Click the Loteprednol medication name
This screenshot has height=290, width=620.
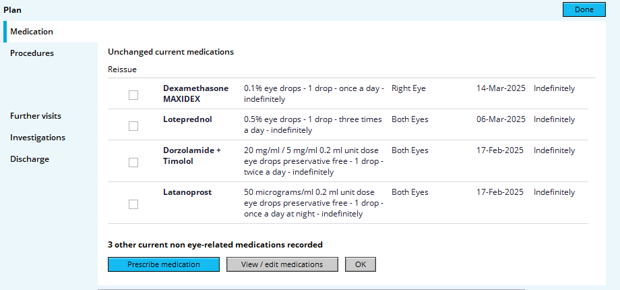187,119
